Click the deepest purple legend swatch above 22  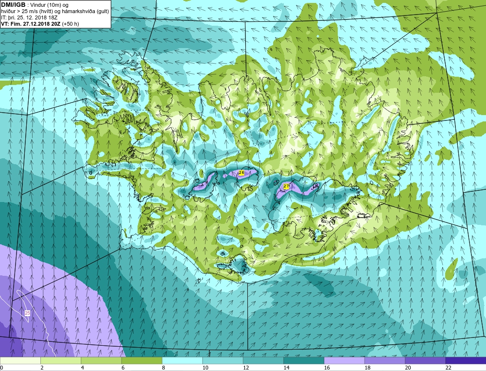point(466,361)
